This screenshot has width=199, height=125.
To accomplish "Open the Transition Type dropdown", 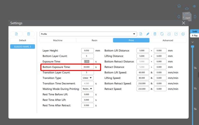I will tap(87, 78).
